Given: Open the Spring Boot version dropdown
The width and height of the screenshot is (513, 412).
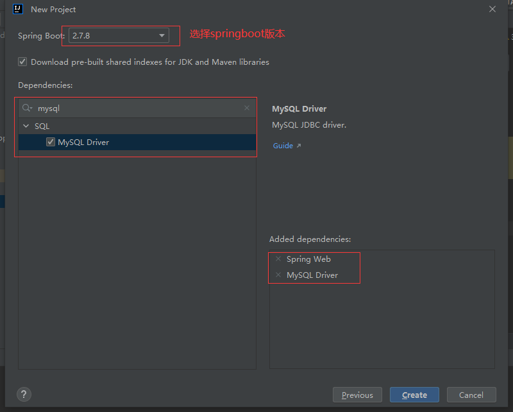Looking at the screenshot, I should click(x=119, y=35).
